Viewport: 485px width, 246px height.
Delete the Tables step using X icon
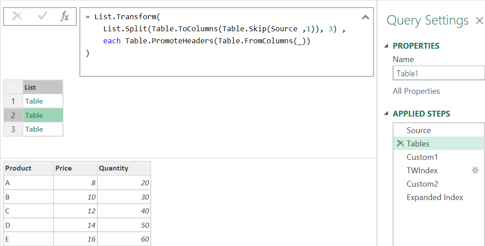pyautogui.click(x=400, y=143)
